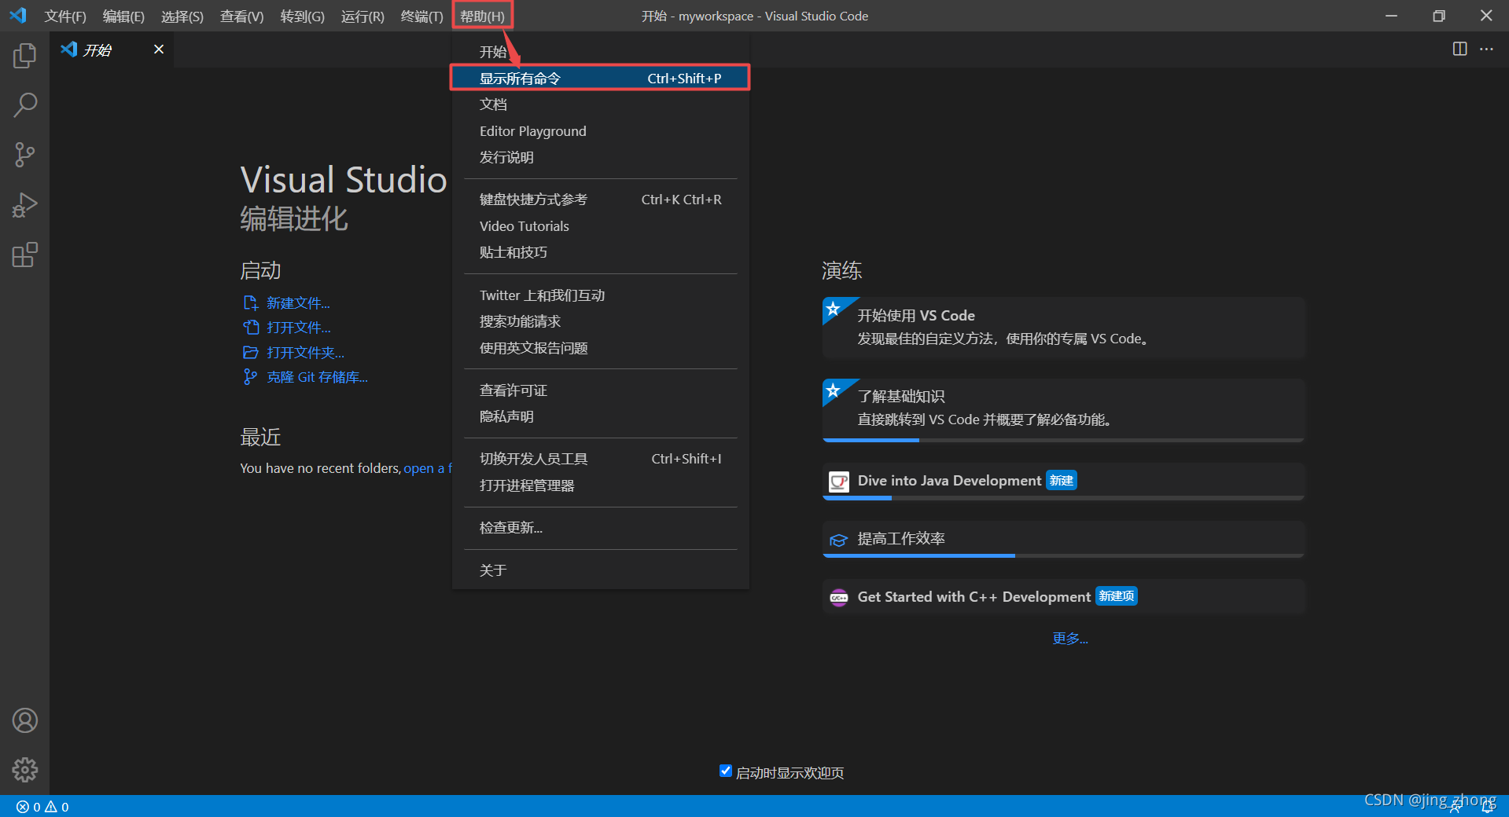The width and height of the screenshot is (1509, 817).
Task: Select 开始 in the Help menu
Action: 601,52
